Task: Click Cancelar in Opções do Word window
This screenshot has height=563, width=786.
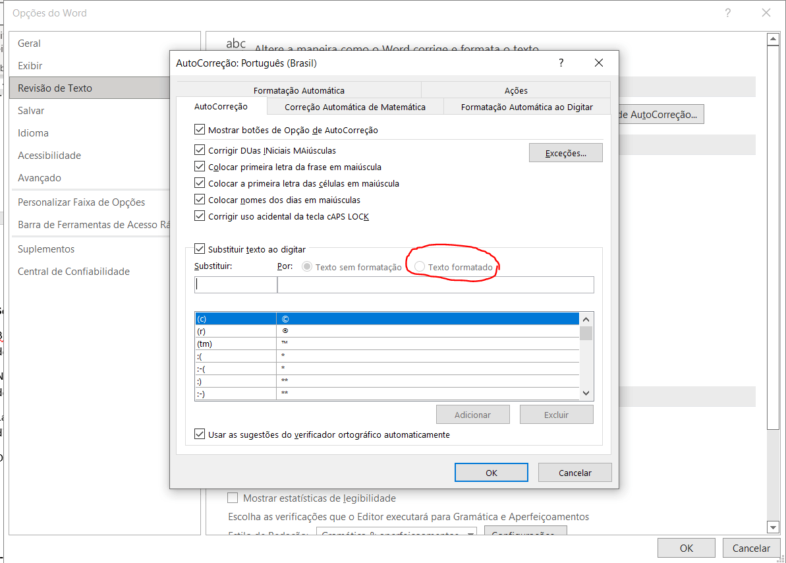Action: [751, 548]
